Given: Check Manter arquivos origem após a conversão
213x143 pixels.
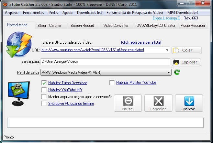Looking at the screenshot, I should click(x=44, y=96).
